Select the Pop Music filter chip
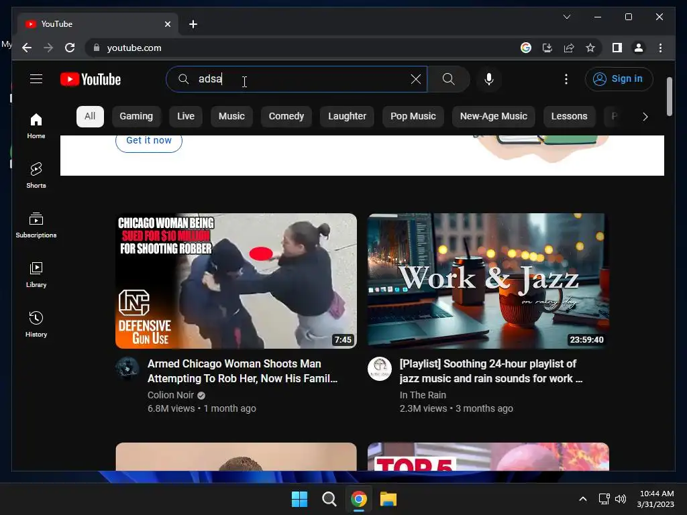Viewport: 687px width, 515px height. [x=413, y=116]
